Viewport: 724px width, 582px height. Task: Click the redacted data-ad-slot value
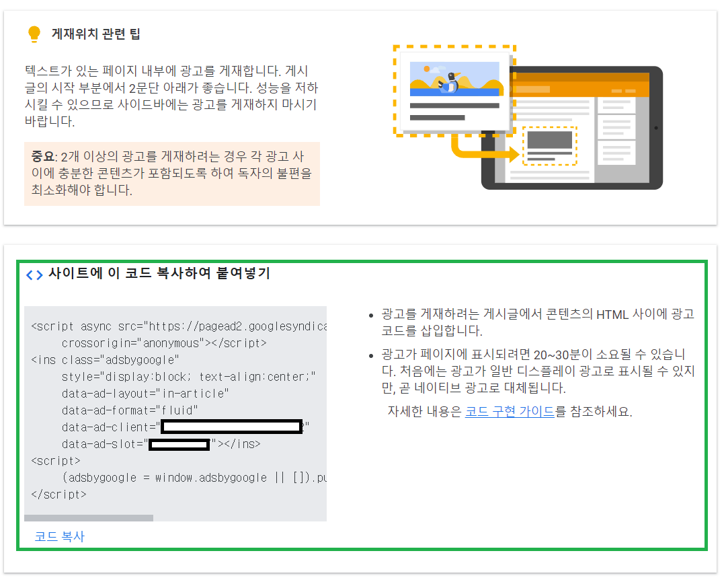pos(179,444)
